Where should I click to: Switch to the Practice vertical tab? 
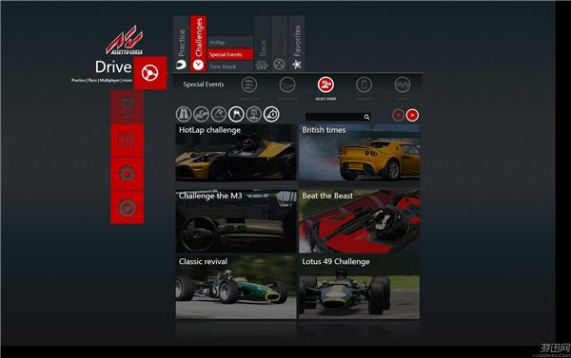pyautogui.click(x=181, y=44)
